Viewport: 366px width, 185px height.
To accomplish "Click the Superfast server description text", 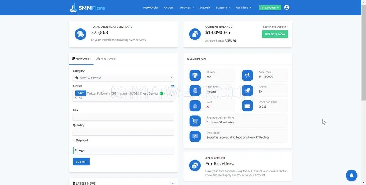I will click(238, 138).
